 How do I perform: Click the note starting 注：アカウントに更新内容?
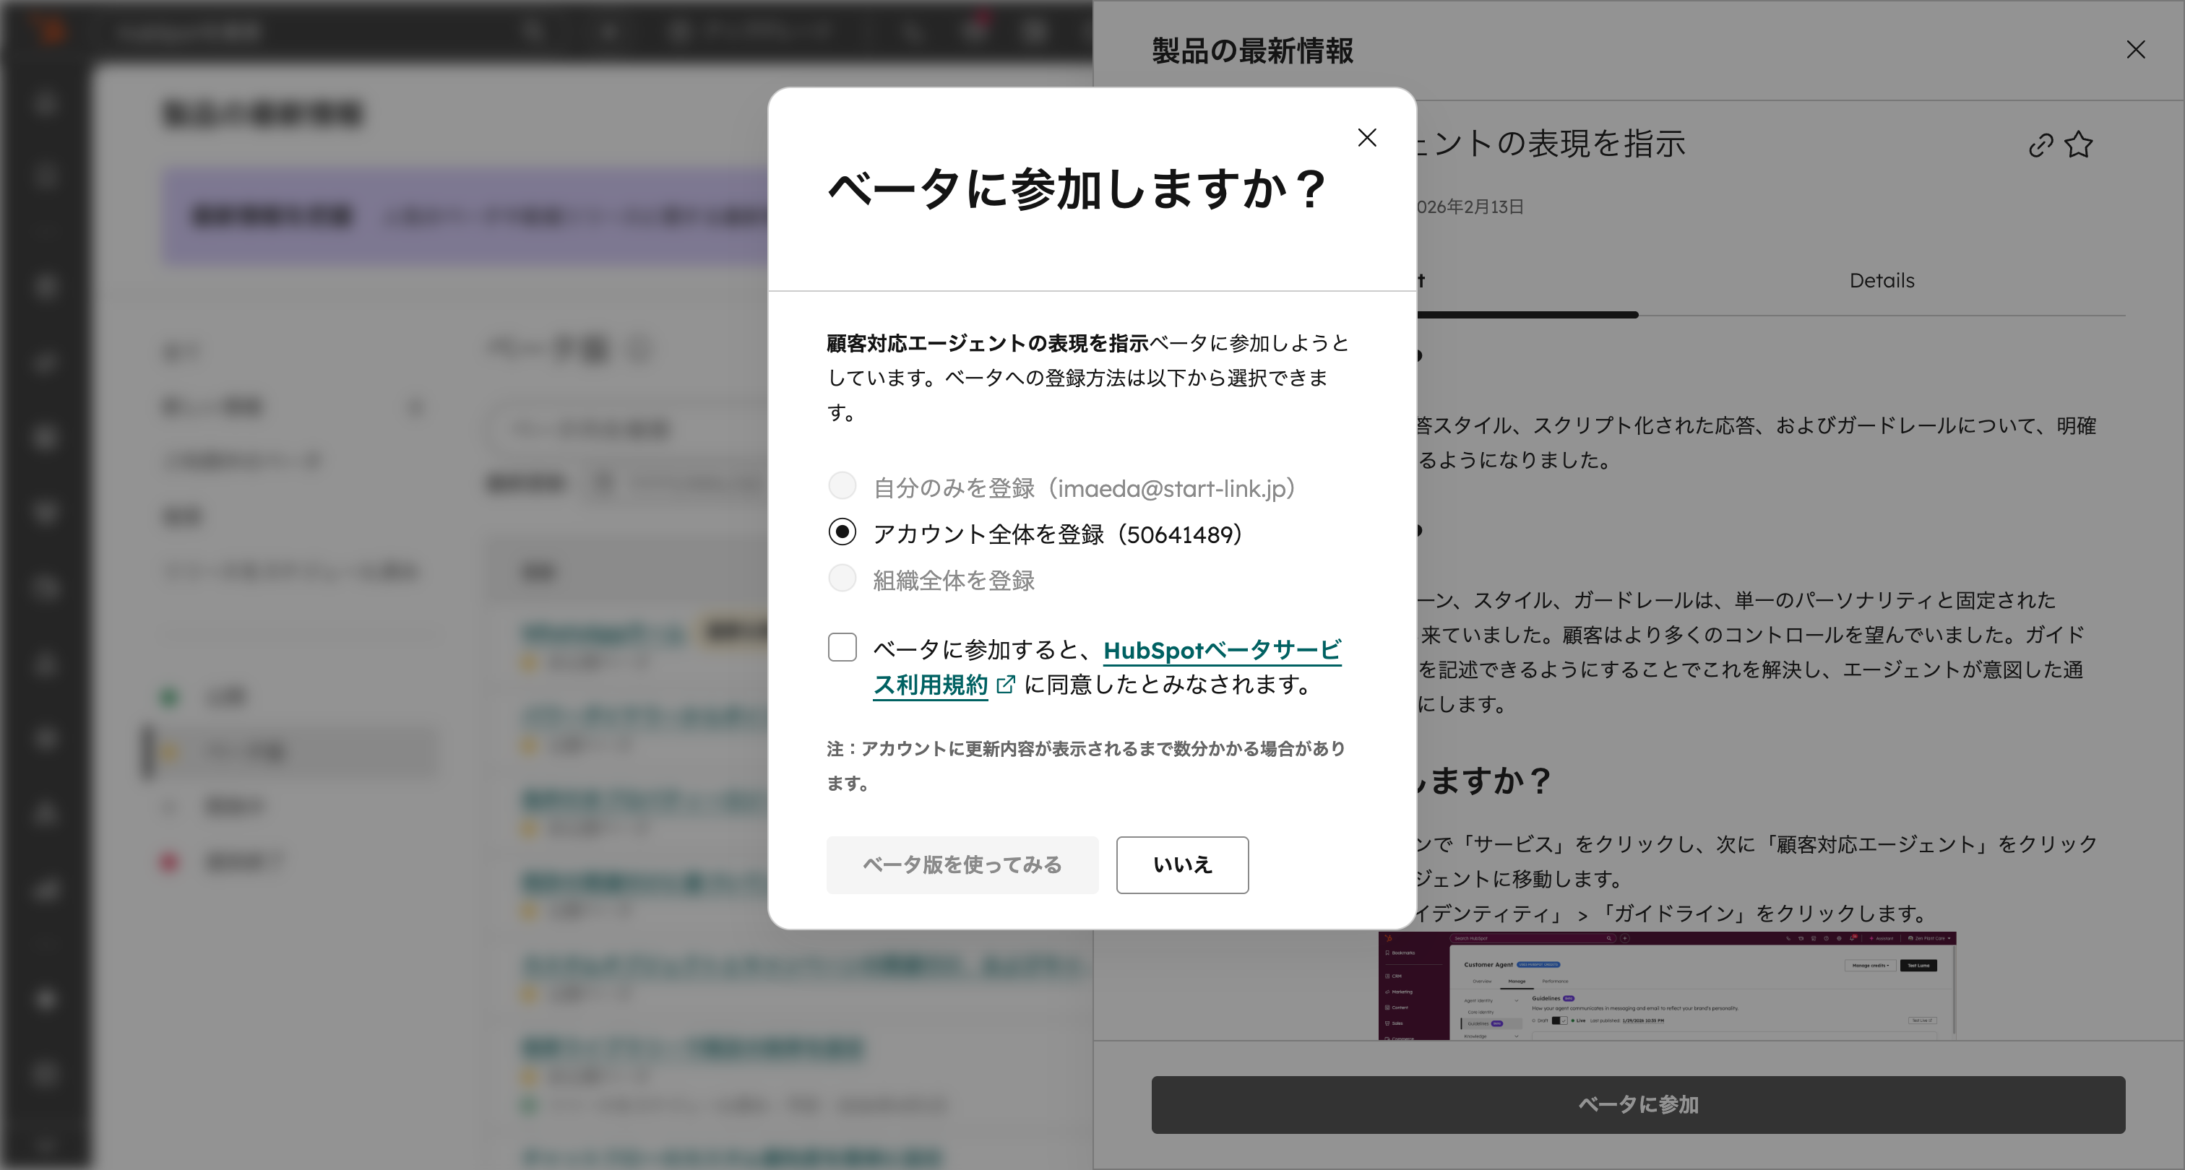tap(1086, 766)
